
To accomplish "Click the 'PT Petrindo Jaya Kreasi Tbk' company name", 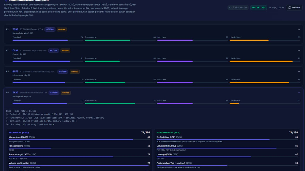I will point(33,50).
